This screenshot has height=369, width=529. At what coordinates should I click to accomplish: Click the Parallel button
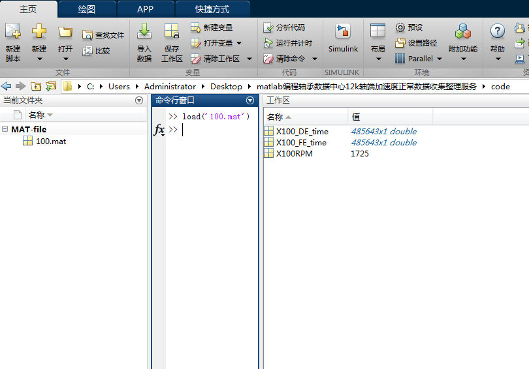coord(414,59)
